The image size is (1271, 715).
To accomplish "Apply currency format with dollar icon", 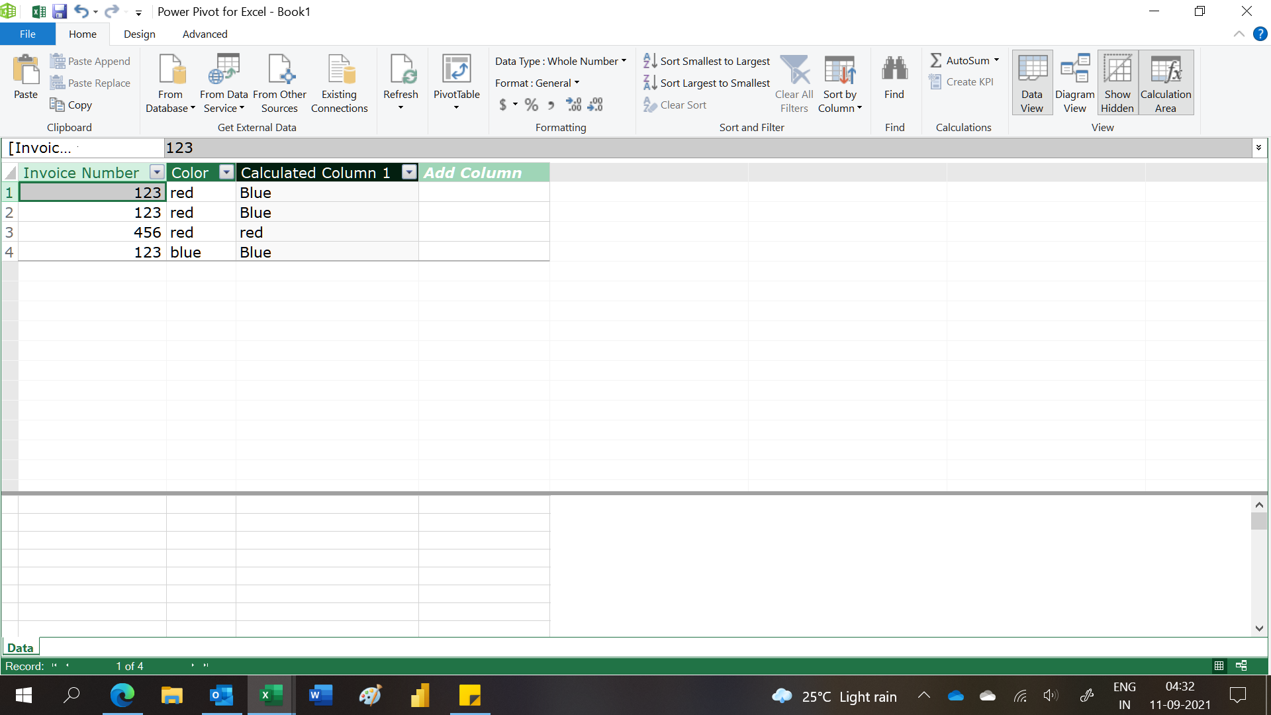I will [x=503, y=105].
